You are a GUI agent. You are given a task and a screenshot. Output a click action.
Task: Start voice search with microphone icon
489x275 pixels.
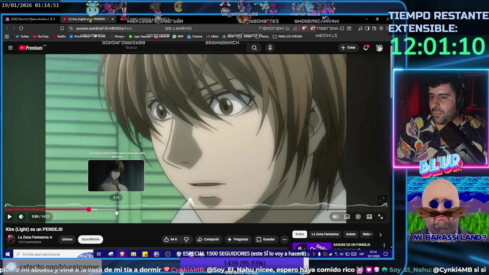pyautogui.click(x=270, y=48)
